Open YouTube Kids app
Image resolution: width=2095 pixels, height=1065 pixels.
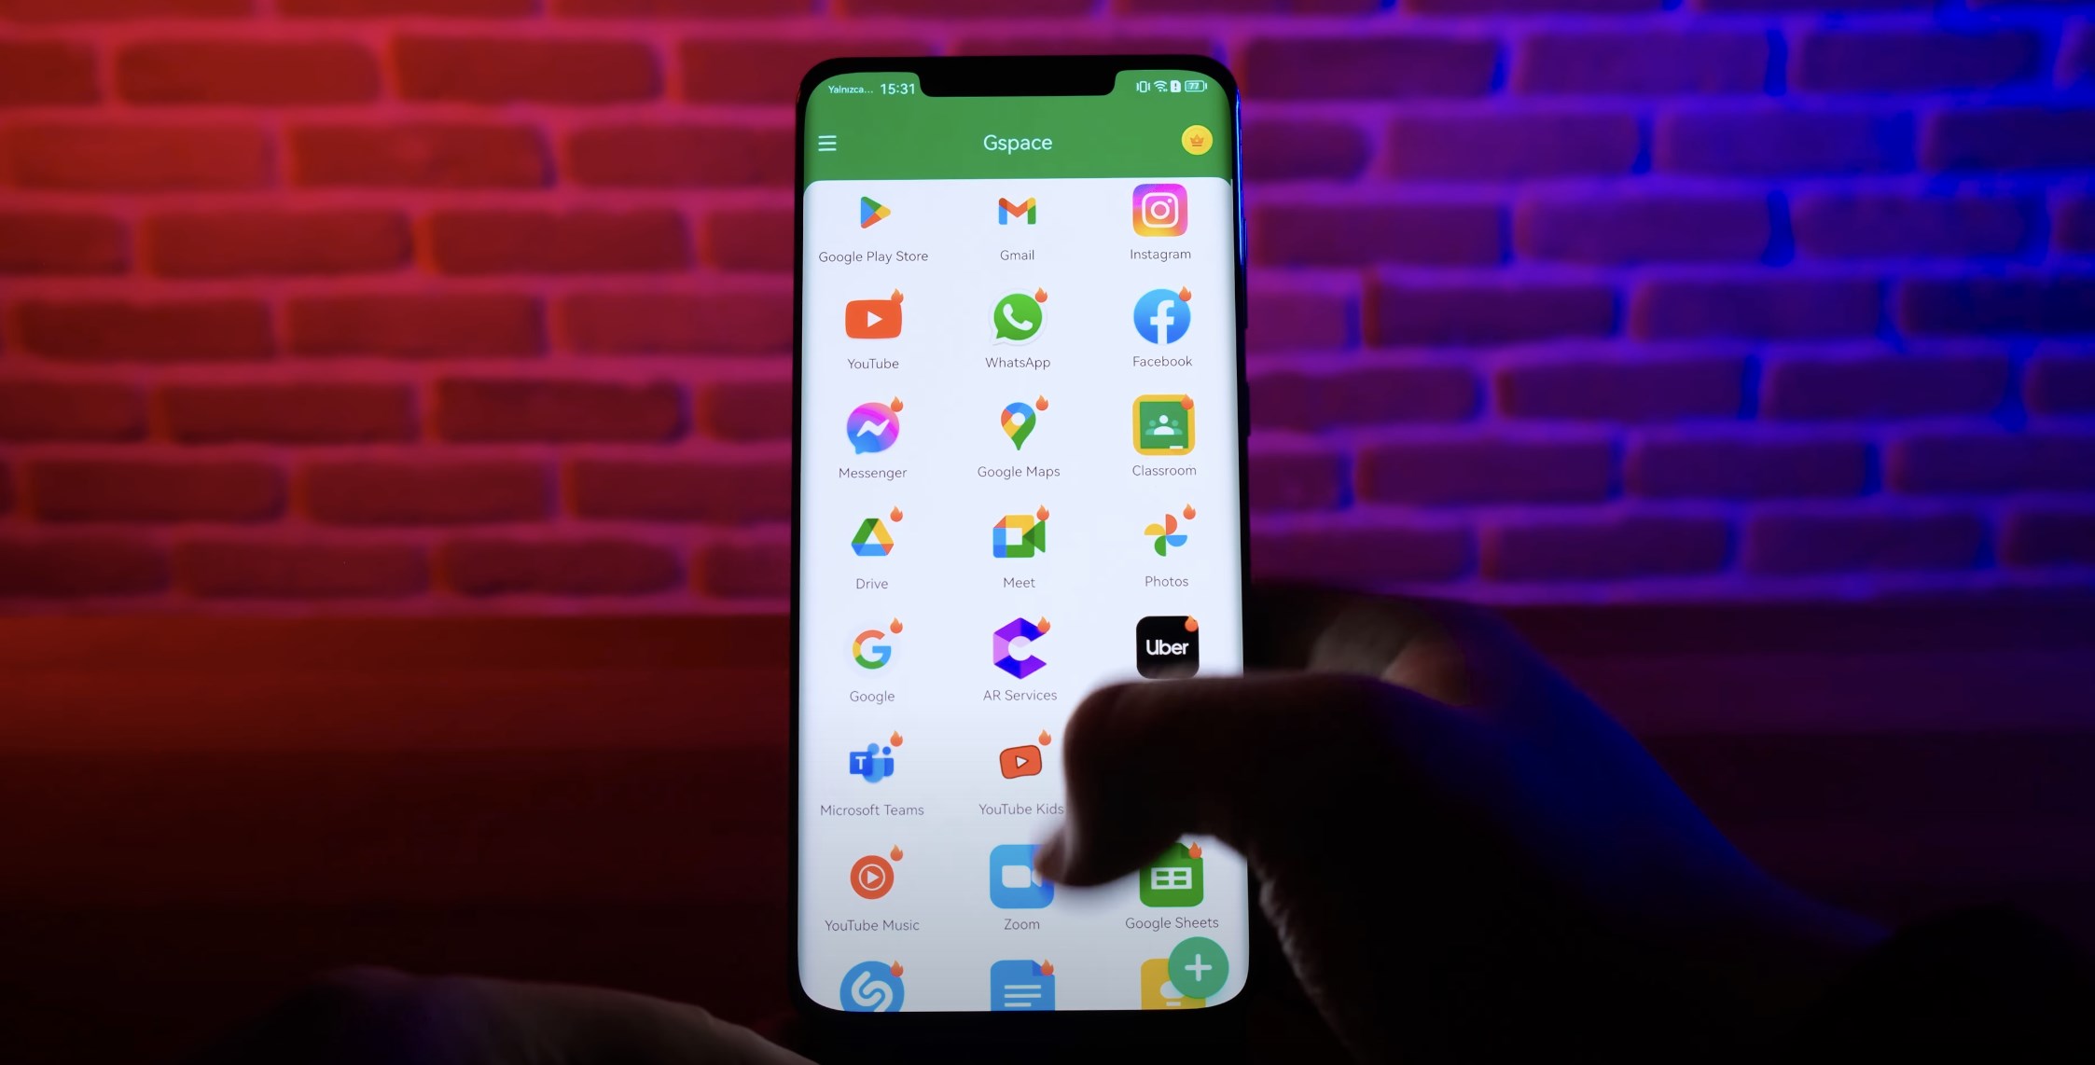(1018, 762)
